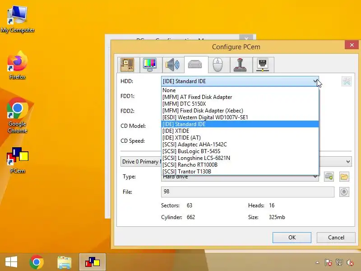Open the Windows Start button

pyautogui.click(x=11, y=262)
